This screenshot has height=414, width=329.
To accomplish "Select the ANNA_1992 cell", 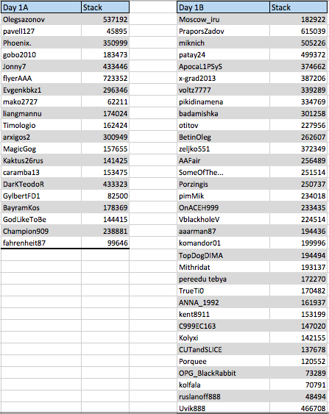I will point(223,302).
